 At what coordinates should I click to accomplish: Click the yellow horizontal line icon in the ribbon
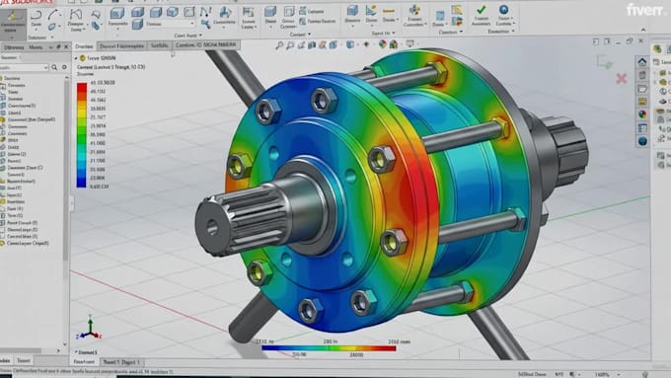(389, 10)
